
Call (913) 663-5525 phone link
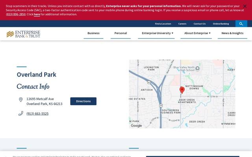[x=37, y=113]
